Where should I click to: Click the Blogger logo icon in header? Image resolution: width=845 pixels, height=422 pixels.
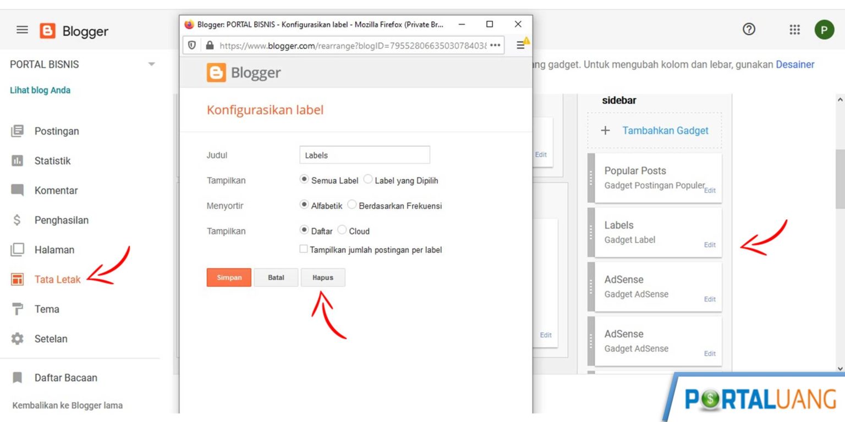click(48, 31)
